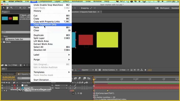
Task: Toggle the Edit layer quality switch
Action: coord(75,85)
